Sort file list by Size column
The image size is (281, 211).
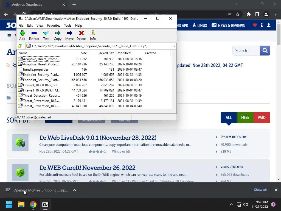point(75,53)
